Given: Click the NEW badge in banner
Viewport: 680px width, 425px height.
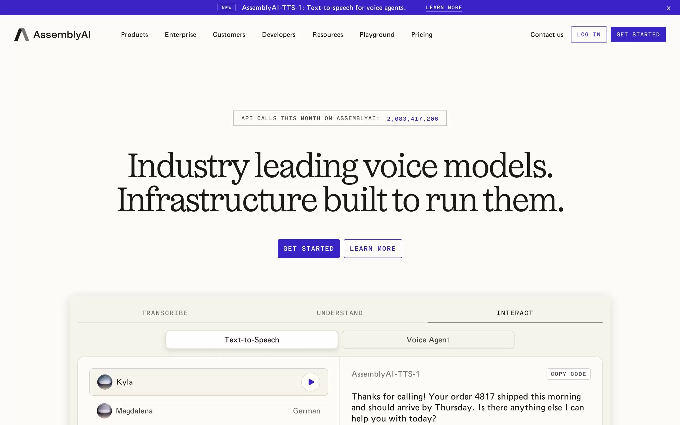Looking at the screenshot, I should [x=226, y=8].
